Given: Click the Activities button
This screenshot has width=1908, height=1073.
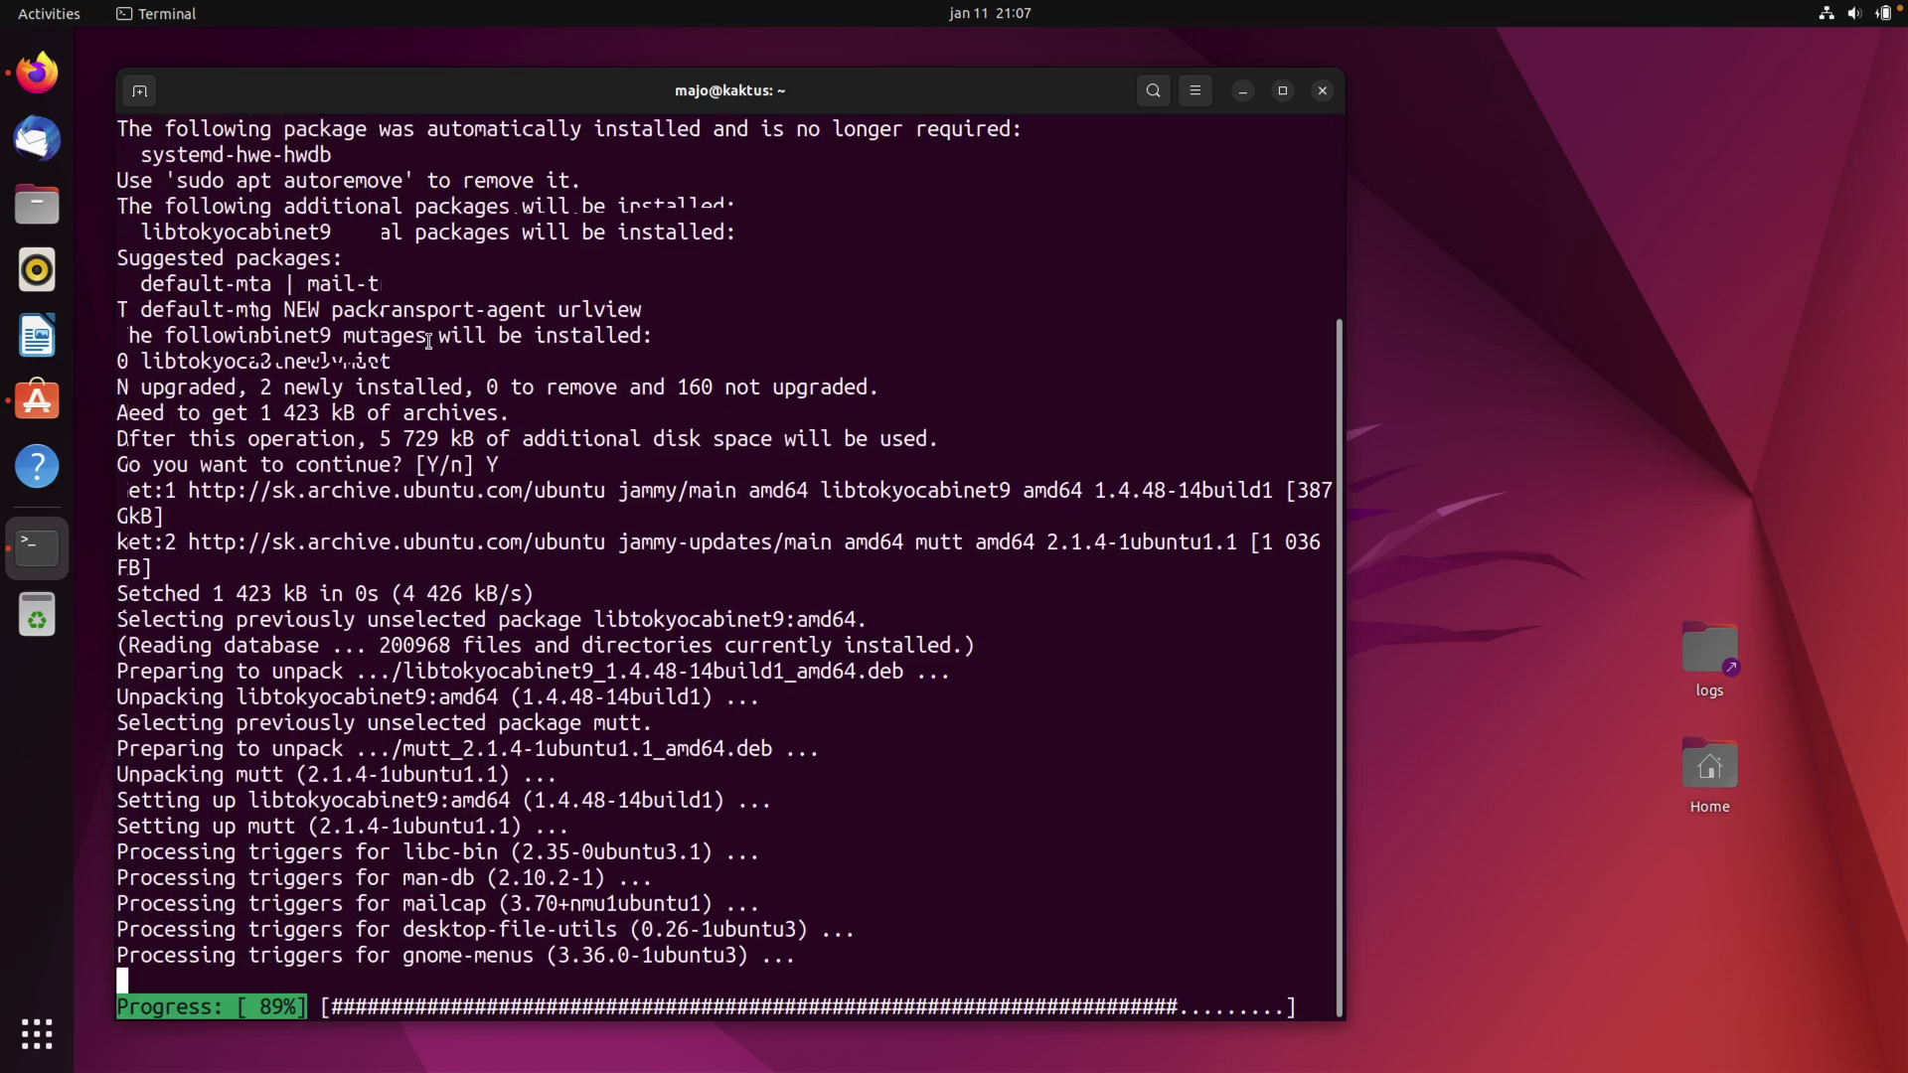Looking at the screenshot, I should click(x=49, y=13).
